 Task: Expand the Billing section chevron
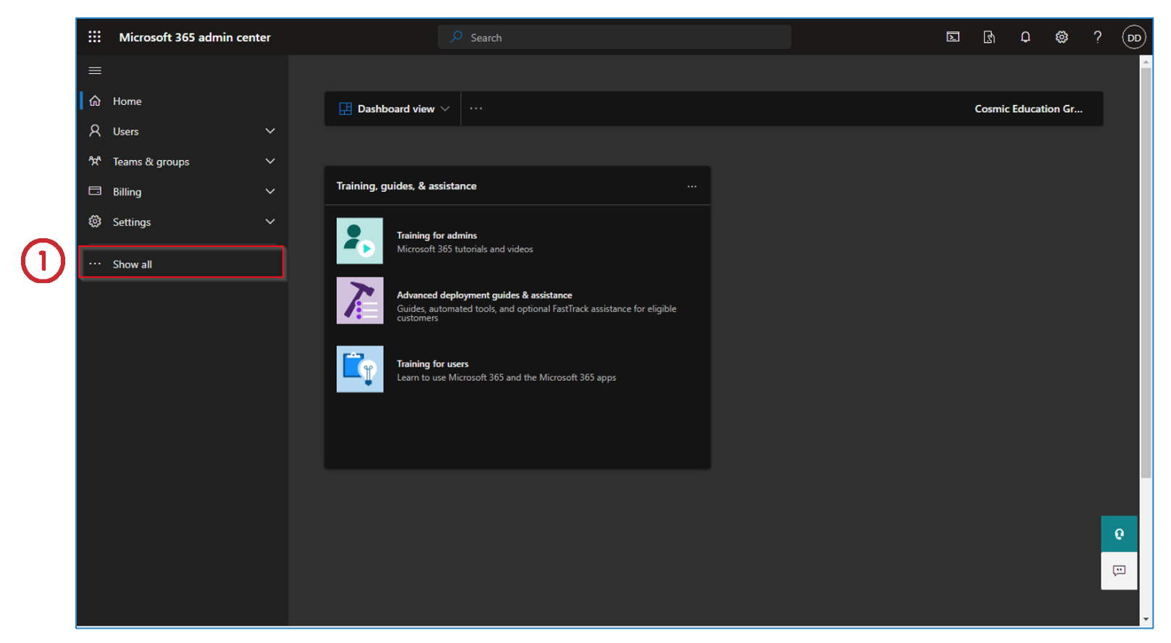tap(270, 192)
